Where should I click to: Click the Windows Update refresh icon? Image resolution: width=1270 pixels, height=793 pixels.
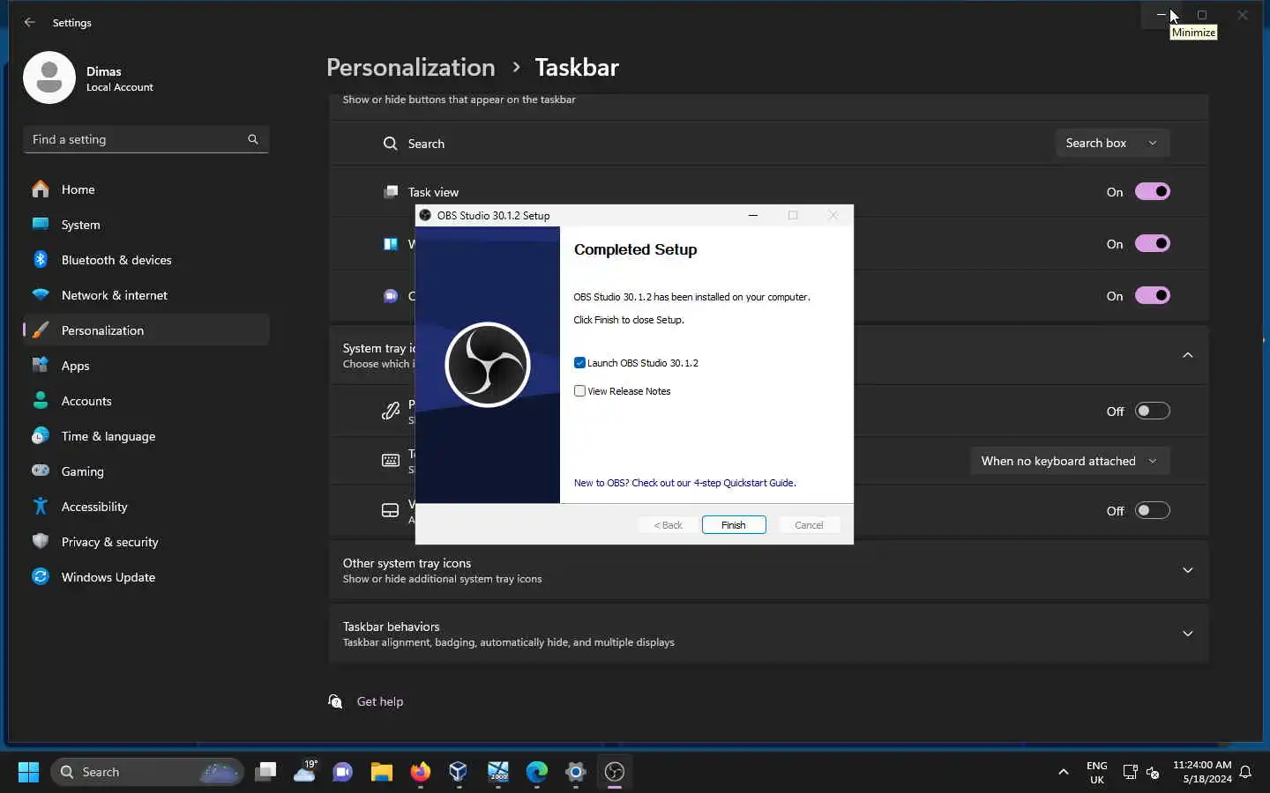41,577
